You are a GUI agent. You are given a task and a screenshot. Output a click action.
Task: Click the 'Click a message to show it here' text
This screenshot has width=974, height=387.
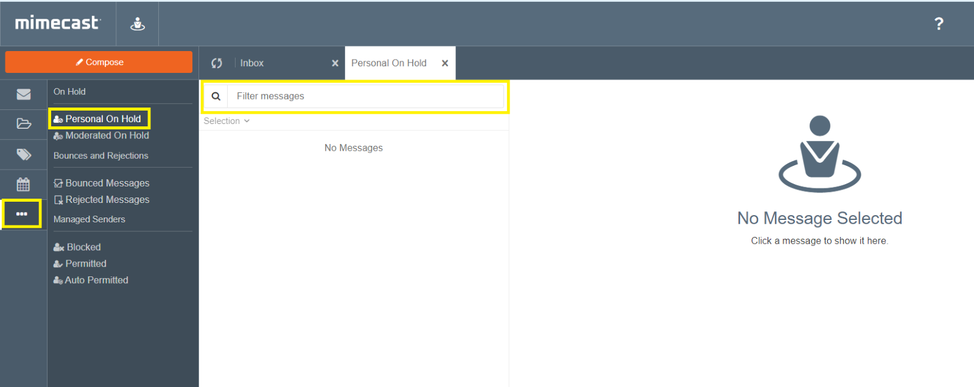pos(819,241)
